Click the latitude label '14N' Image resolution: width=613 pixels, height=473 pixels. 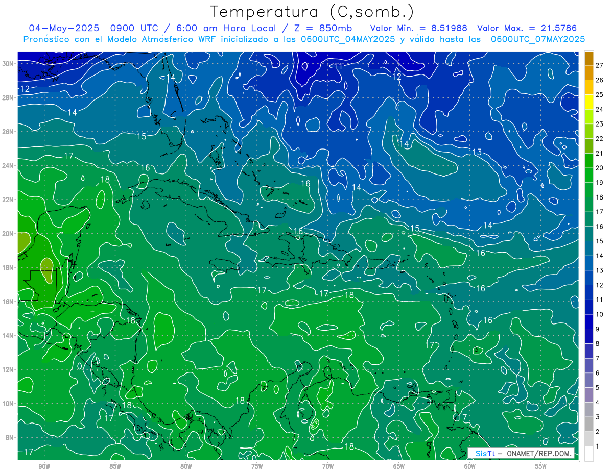pyautogui.click(x=8, y=336)
